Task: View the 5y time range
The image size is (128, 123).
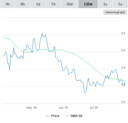Action: pyautogui.click(x=120, y=4)
